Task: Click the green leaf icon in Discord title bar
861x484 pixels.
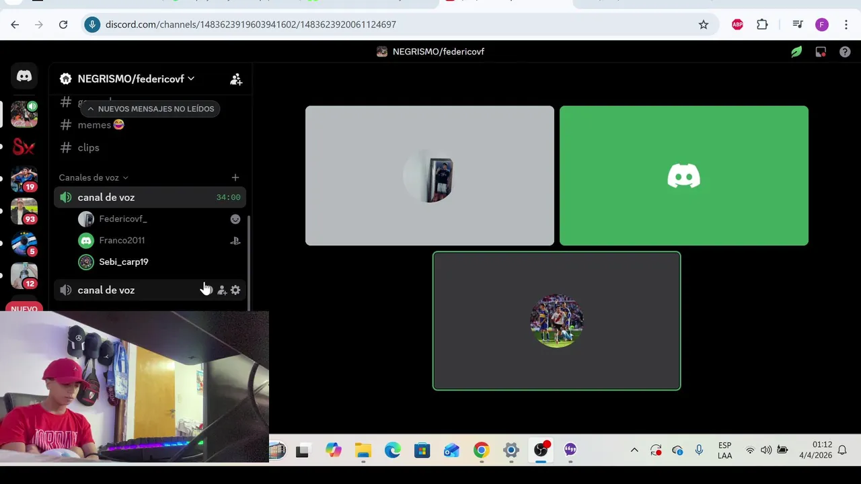Action: tap(796, 52)
